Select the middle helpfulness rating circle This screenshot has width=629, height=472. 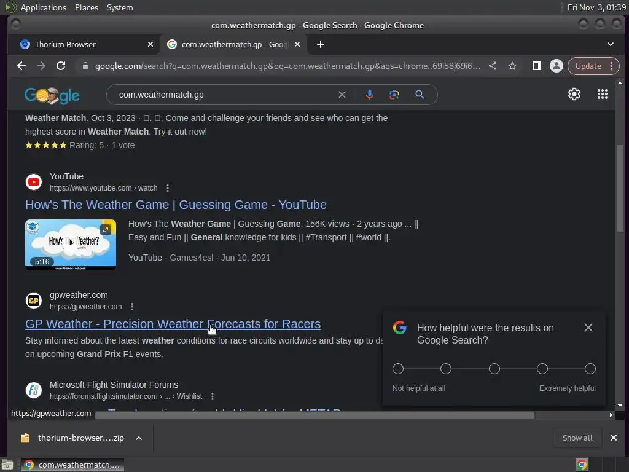click(494, 369)
